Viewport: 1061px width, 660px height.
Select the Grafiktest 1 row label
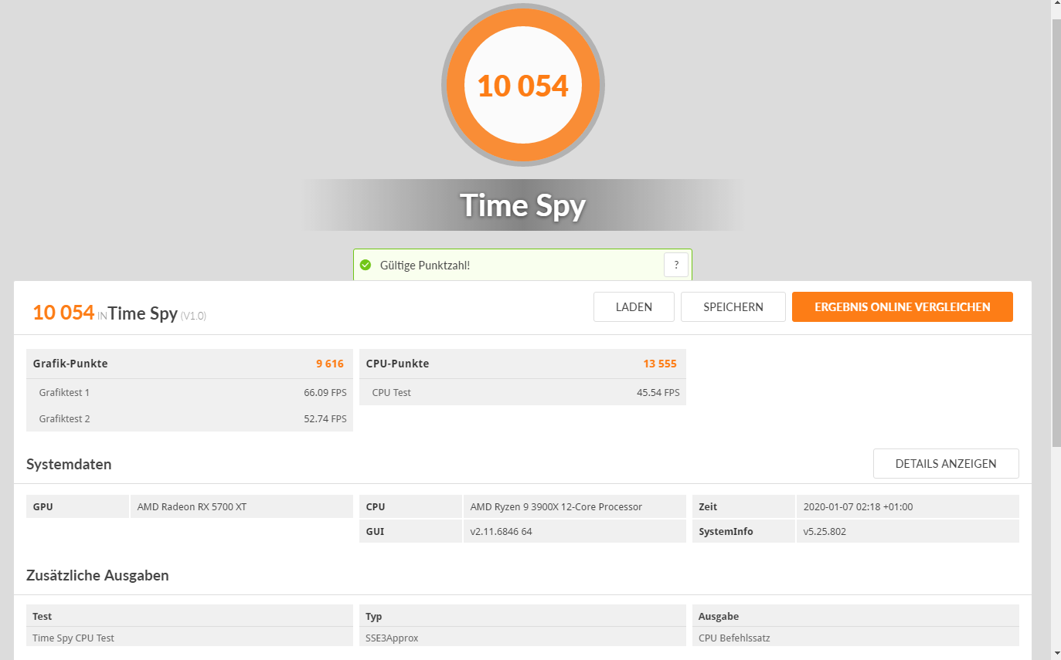[64, 392]
